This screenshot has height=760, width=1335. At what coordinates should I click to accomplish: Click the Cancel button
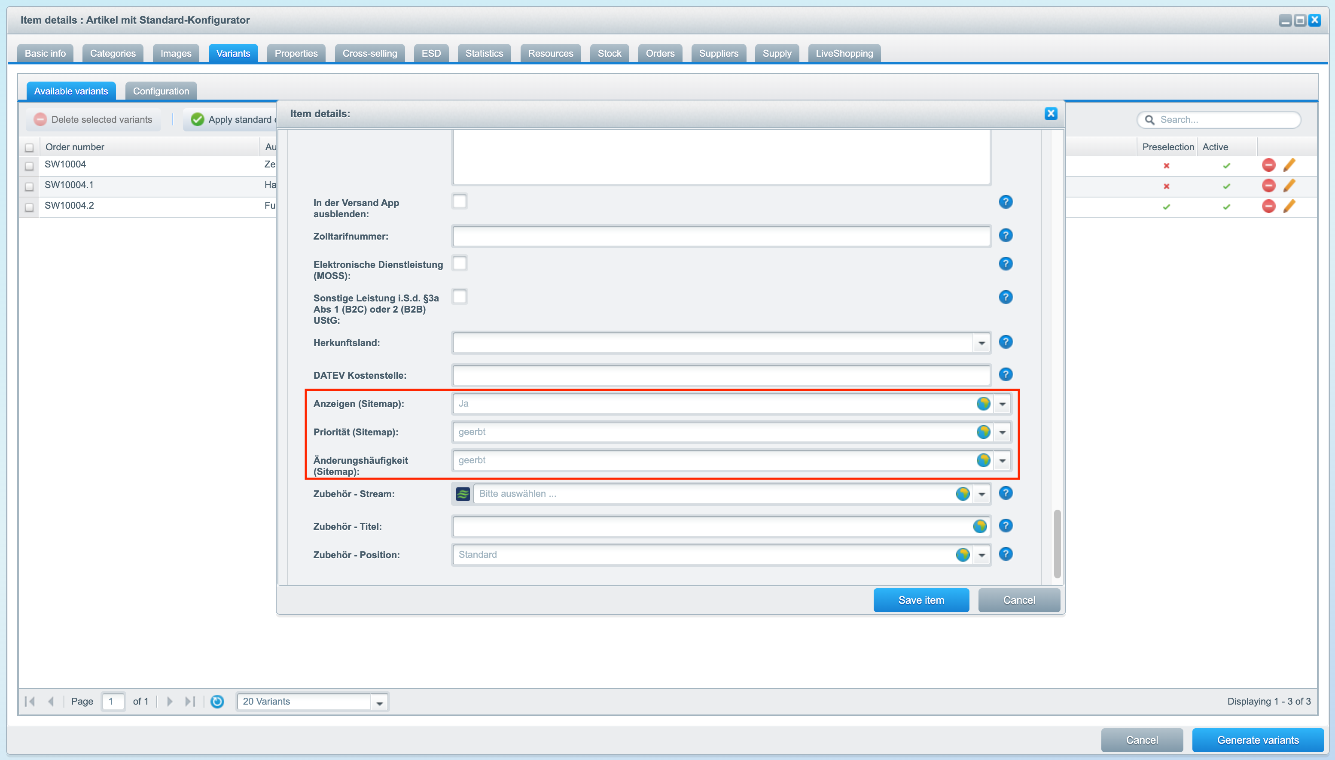coord(1018,600)
